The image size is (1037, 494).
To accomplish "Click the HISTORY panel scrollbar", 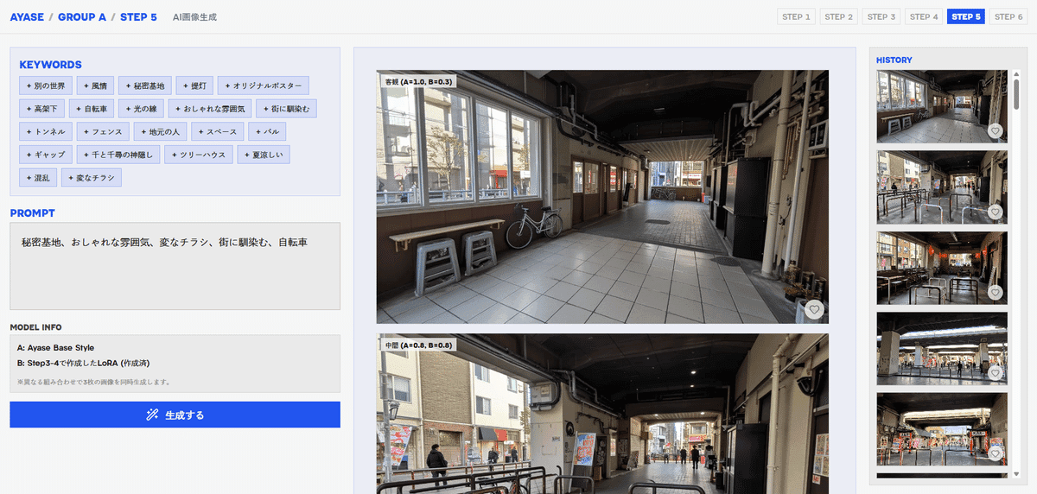I will point(1016,93).
